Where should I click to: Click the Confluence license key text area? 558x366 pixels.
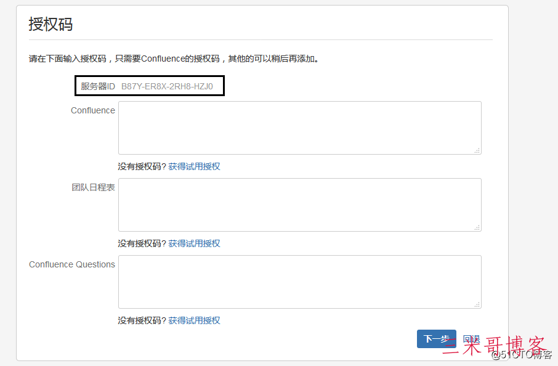[300, 128]
